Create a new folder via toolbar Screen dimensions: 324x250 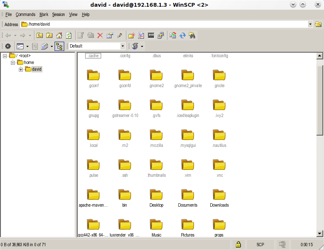131,36
